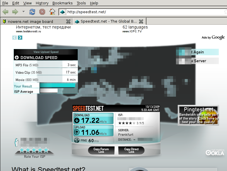Click the SPEEDTEST.NET logo on result

click(x=88, y=108)
